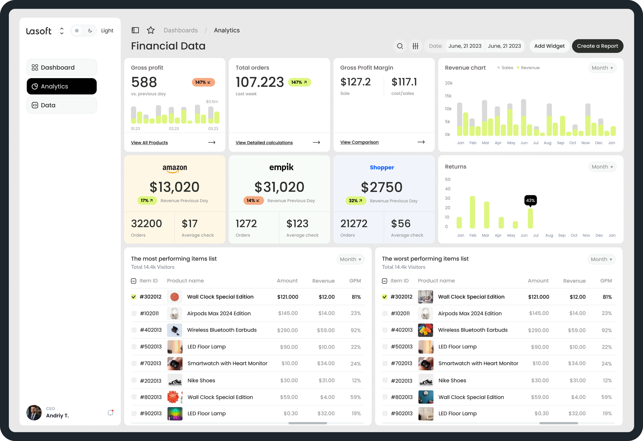
Task: Collapse the sidebar with the panel icon
Action: tap(135, 30)
